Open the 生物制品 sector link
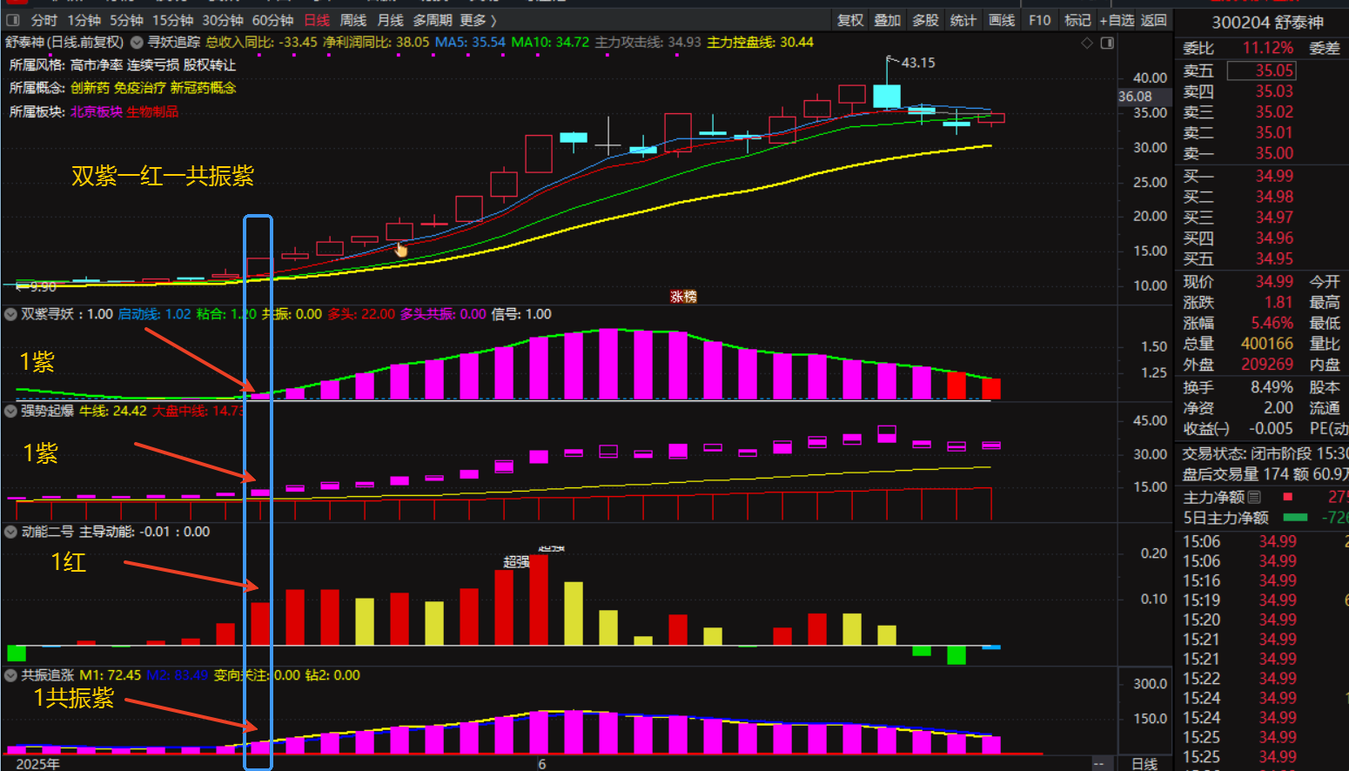 click(152, 111)
